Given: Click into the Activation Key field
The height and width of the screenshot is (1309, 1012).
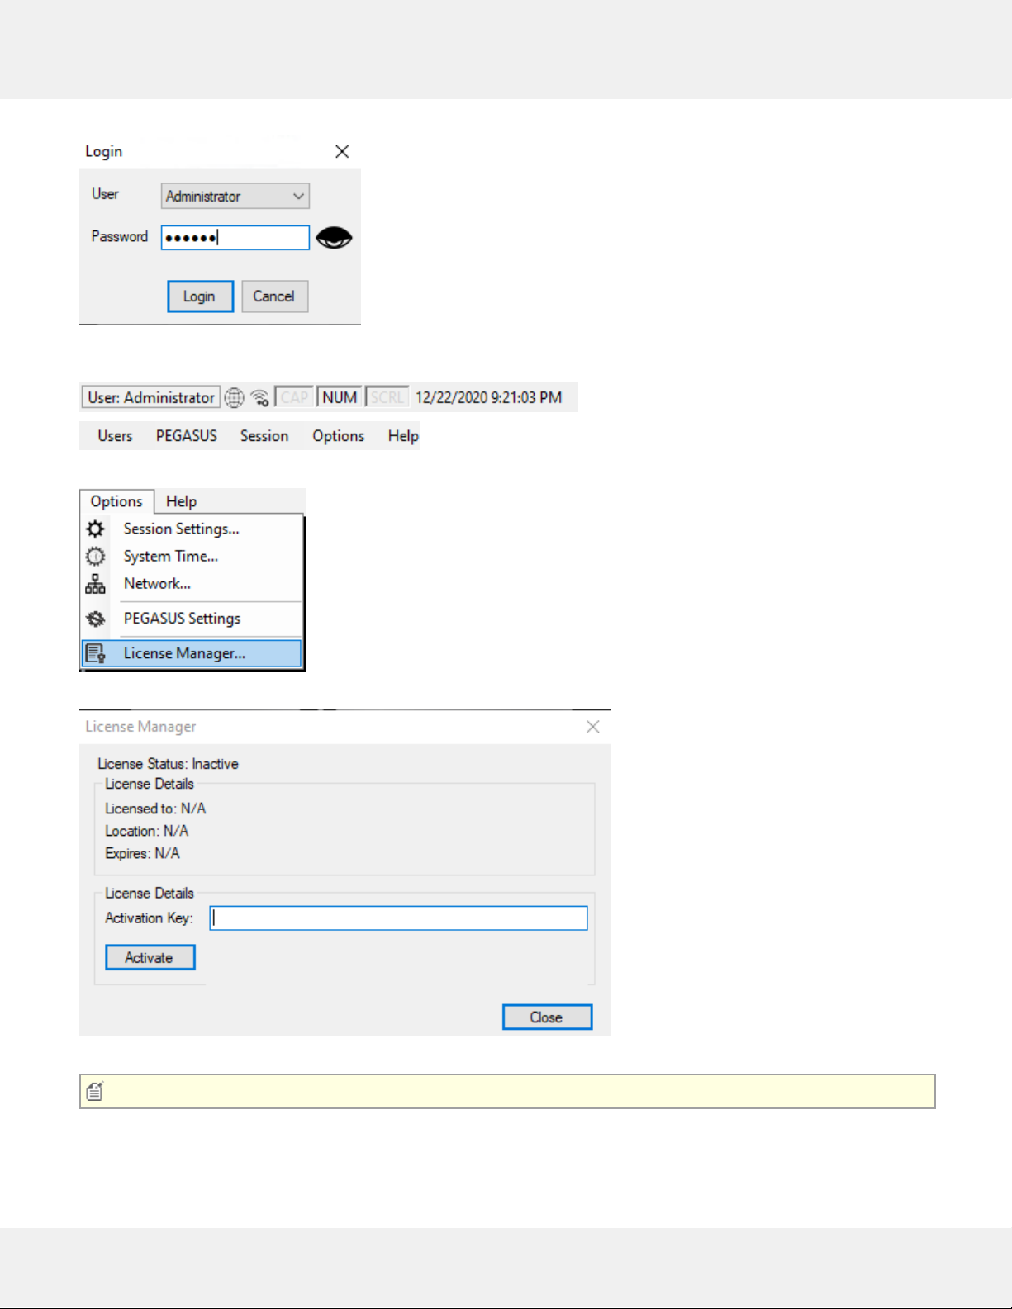Looking at the screenshot, I should point(398,918).
